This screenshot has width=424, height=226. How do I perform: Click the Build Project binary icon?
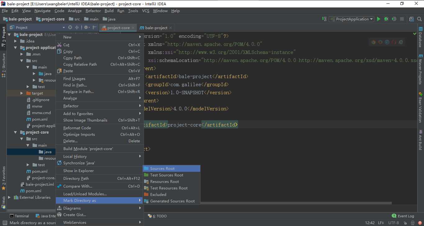click(325, 19)
